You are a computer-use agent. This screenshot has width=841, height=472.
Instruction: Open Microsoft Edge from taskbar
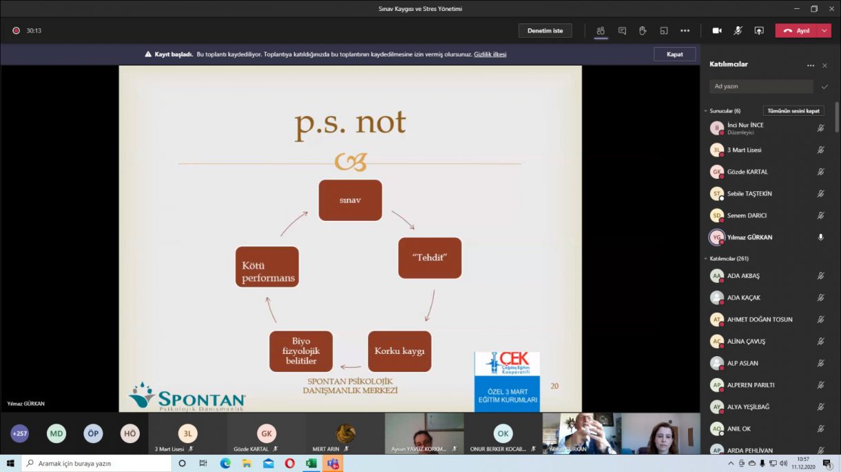(225, 463)
